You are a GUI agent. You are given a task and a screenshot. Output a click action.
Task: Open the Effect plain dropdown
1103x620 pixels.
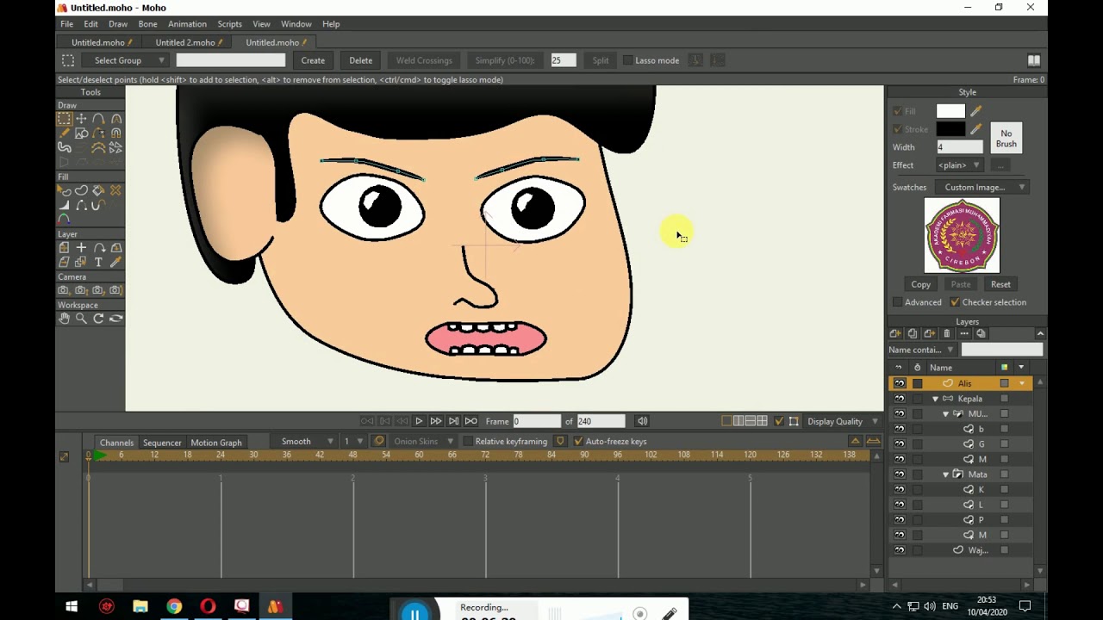(x=959, y=165)
